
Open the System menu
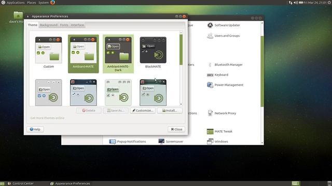(x=44, y=3)
